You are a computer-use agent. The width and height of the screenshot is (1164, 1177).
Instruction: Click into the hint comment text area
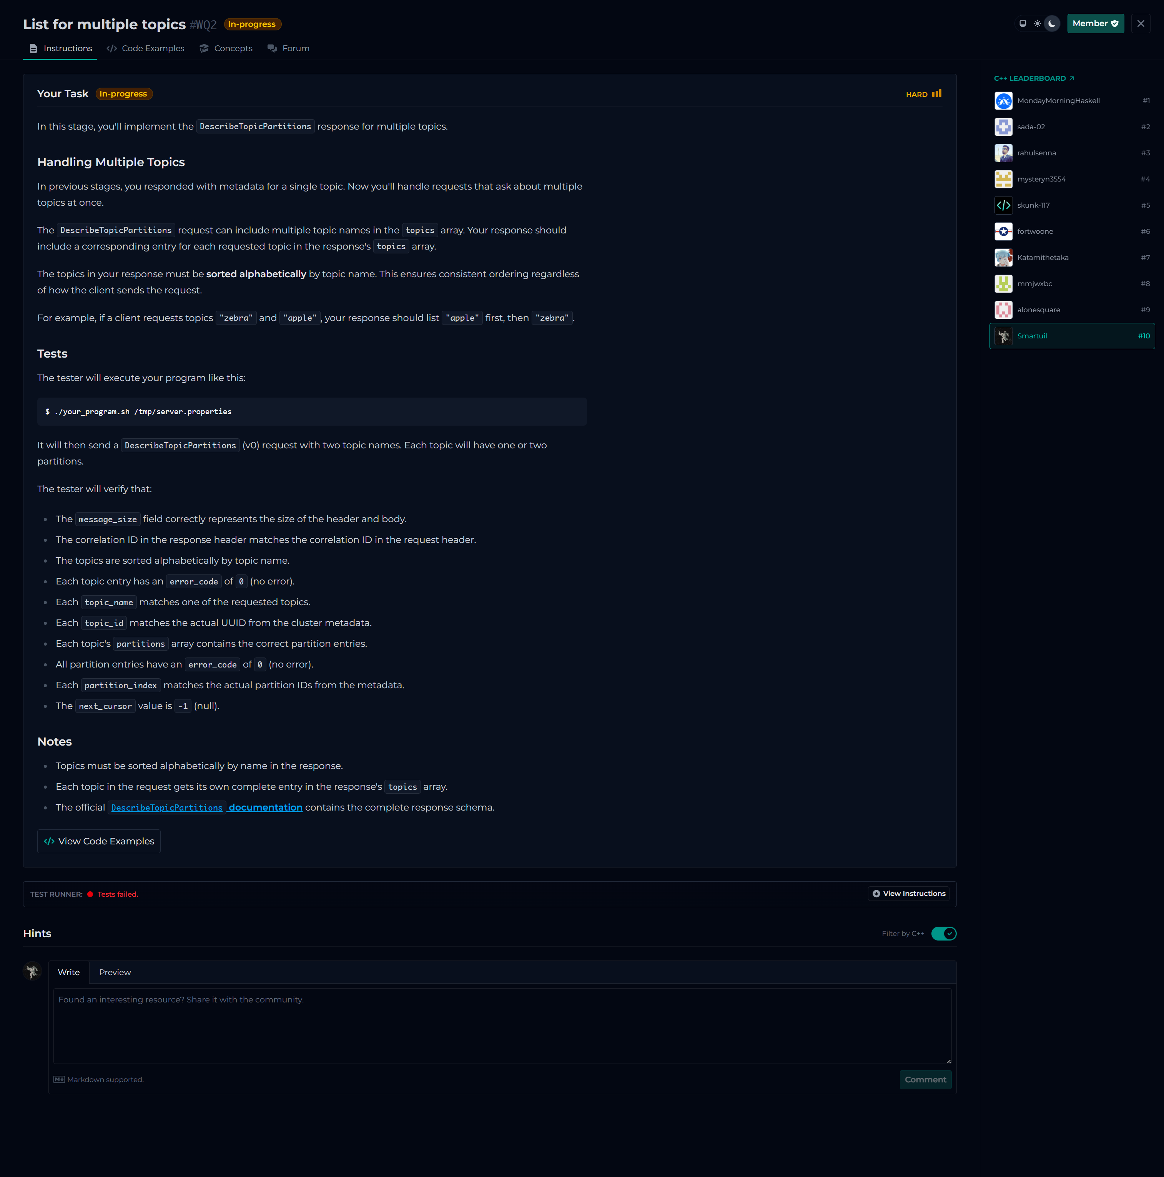502,1026
